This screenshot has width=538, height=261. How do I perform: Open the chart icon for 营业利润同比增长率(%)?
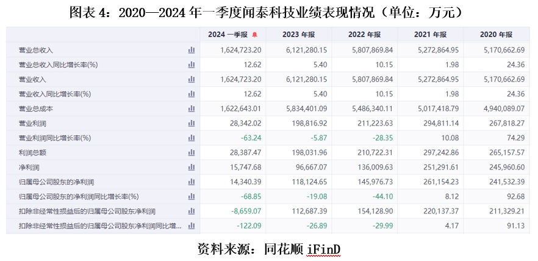pos(192,138)
